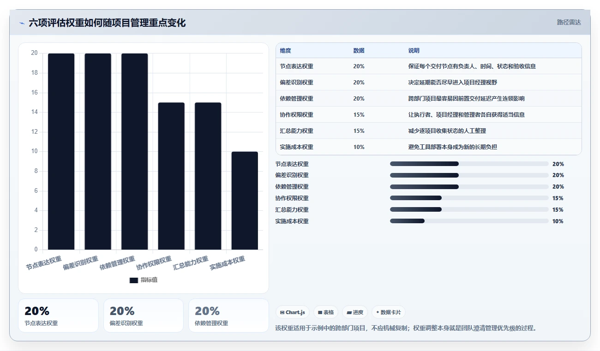Click the lightning icon beside the title
Image resolution: width=600 pixels, height=351 pixels.
tap(22, 23)
